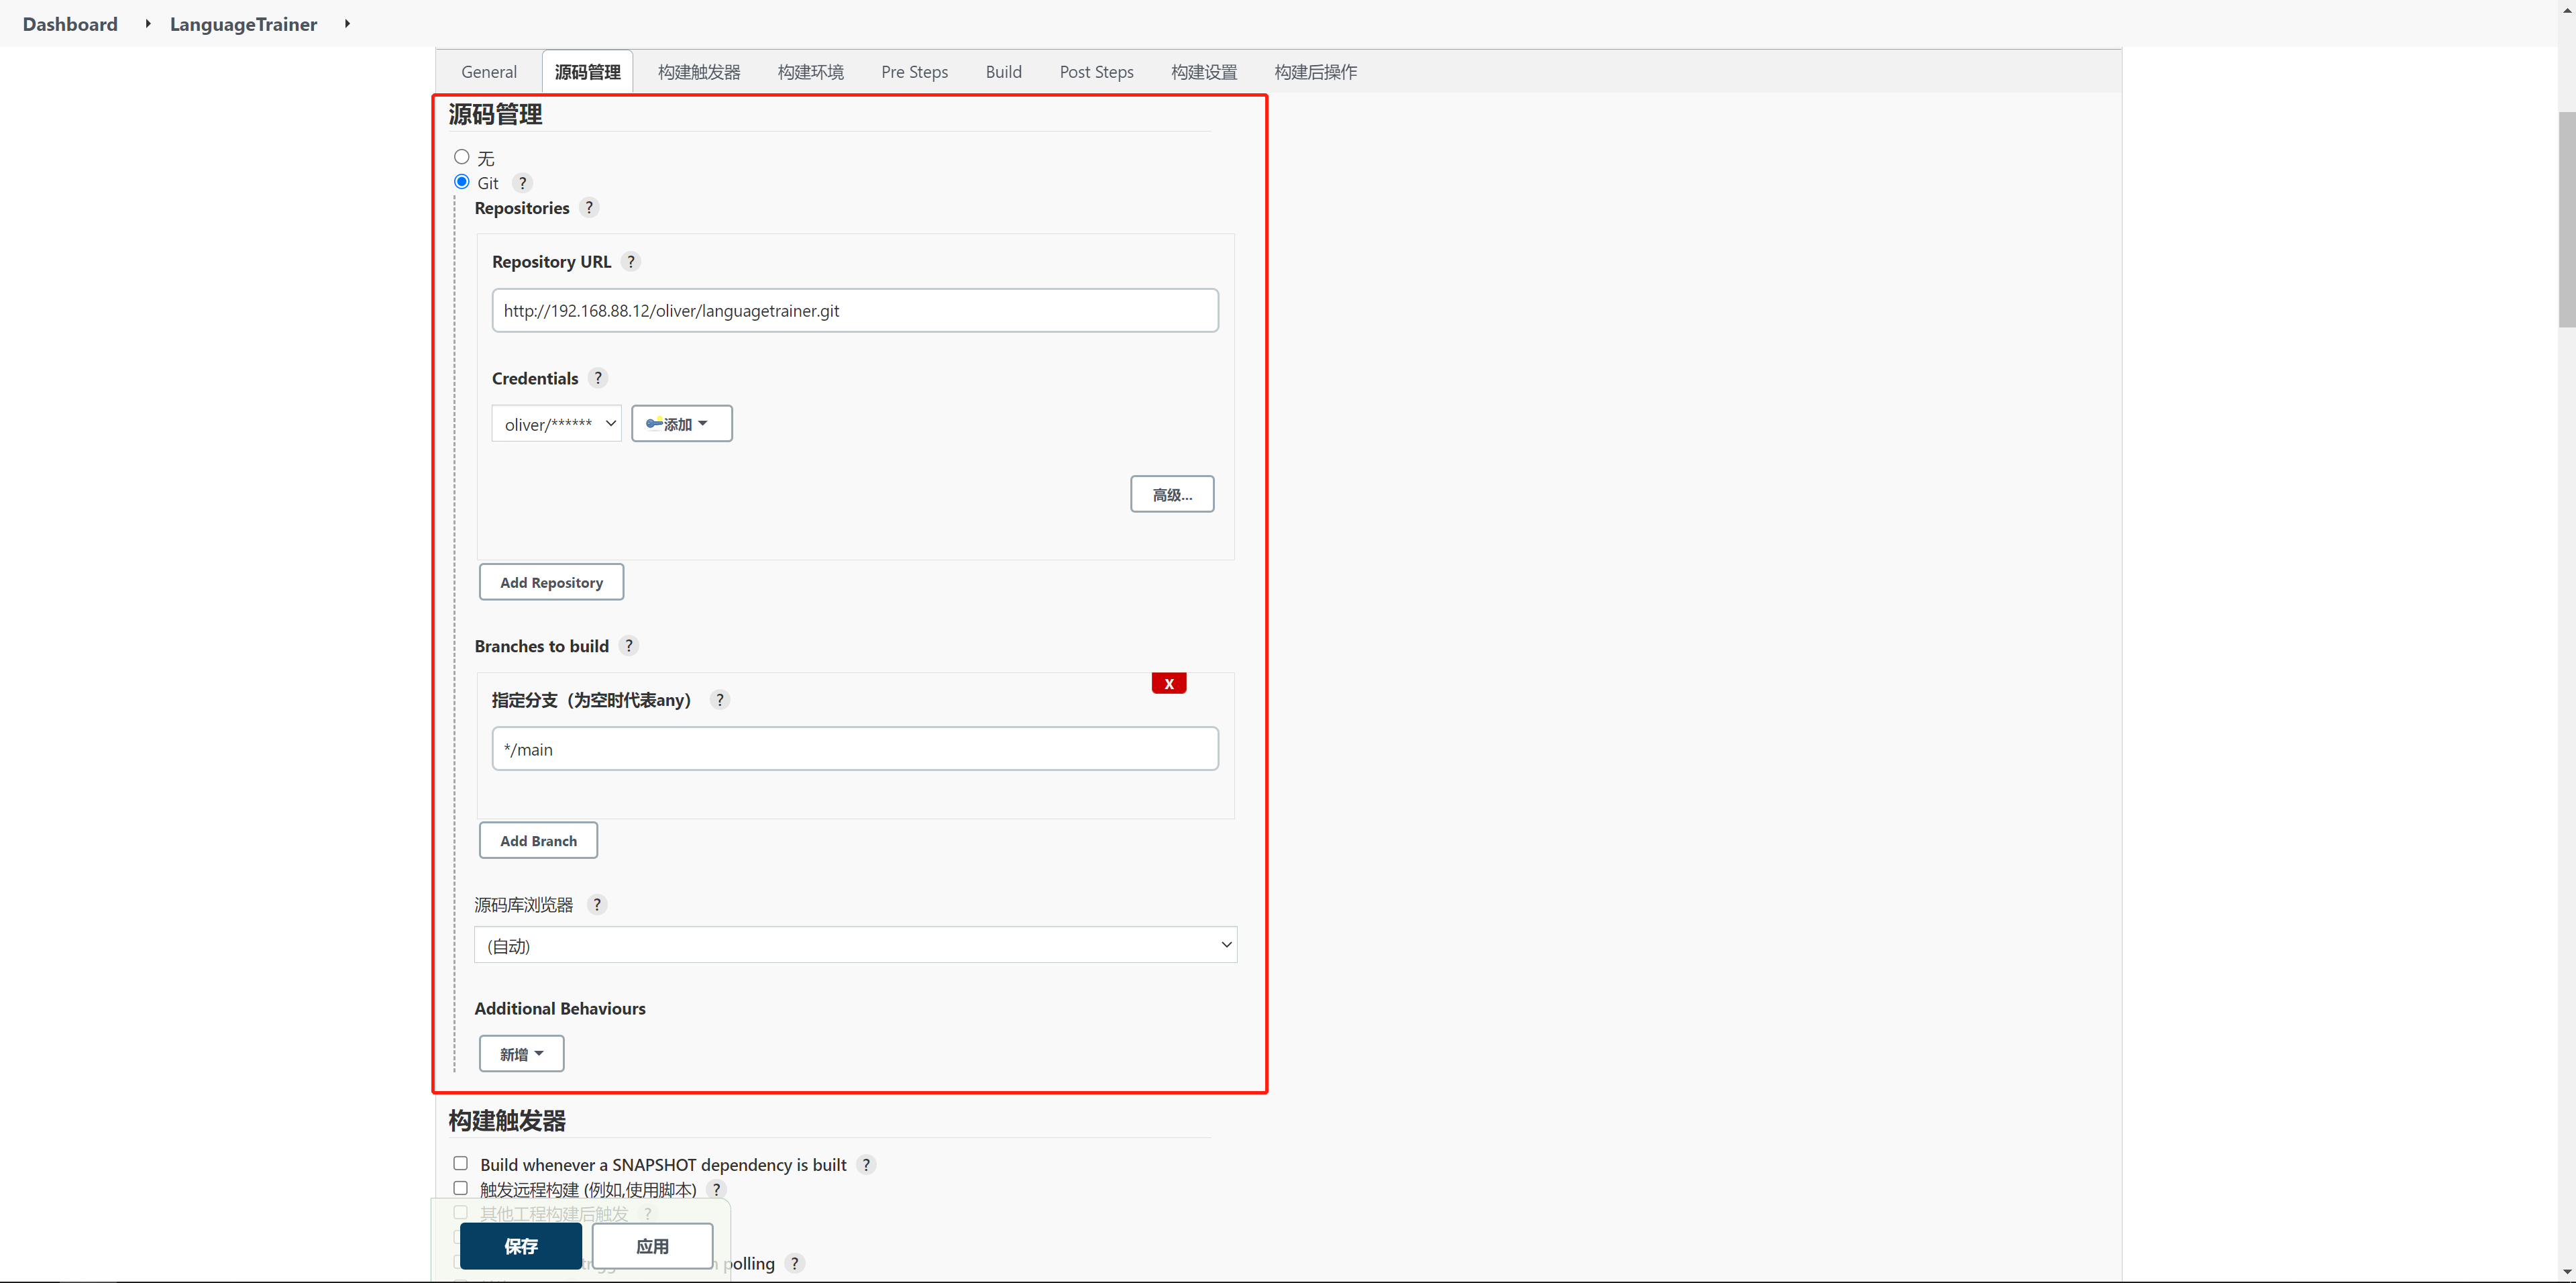Open the 源码库浏览器 (自动) dropdown
Image resolution: width=2576 pixels, height=1283 pixels.
pos(856,945)
